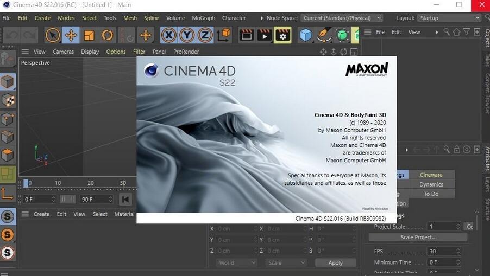The width and height of the screenshot is (490, 276).
Task: Open Render Settings gear clapperboard
Action: pyautogui.click(x=282, y=35)
